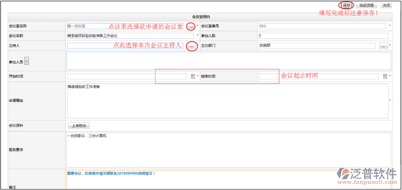Open the 开始时间 calendar picker icon
The height and width of the screenshot is (190, 402).
[x=193, y=76]
